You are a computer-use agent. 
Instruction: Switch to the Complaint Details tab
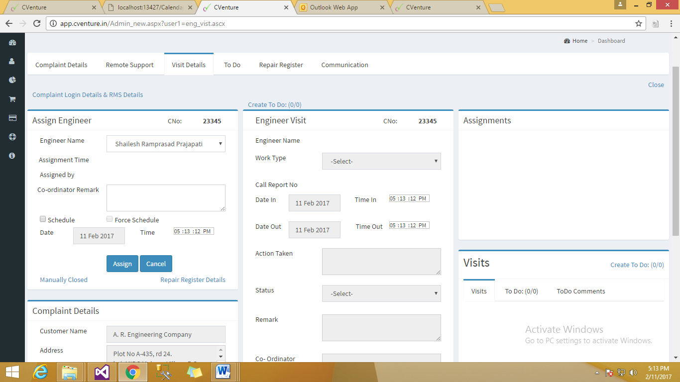61,65
